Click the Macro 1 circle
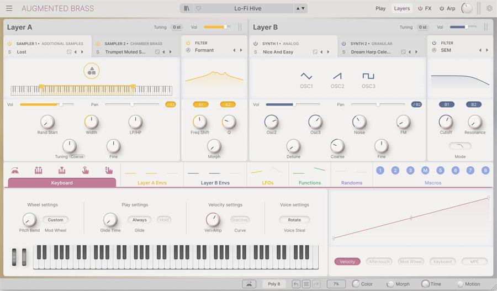This screenshot has height=291, width=497. click(x=380, y=171)
